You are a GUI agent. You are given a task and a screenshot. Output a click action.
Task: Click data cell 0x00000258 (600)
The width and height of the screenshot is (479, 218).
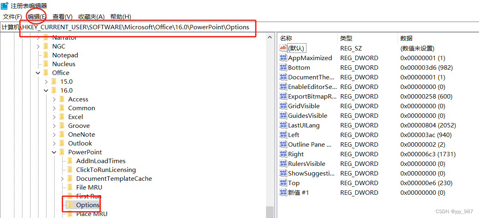(x=426, y=97)
